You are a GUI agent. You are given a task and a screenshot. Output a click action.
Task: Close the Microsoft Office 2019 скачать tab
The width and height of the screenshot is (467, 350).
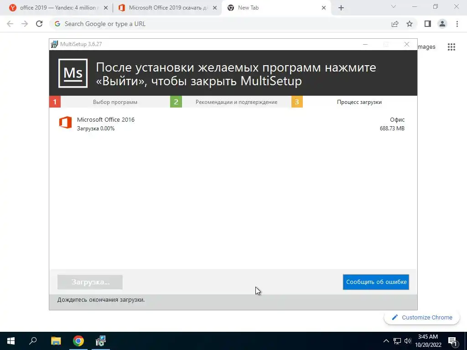215,8
